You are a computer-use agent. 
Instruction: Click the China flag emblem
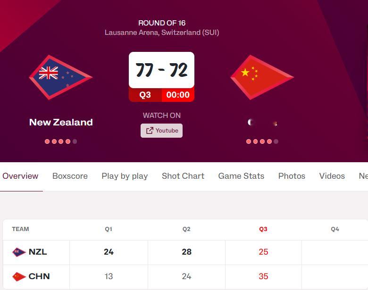262,77
